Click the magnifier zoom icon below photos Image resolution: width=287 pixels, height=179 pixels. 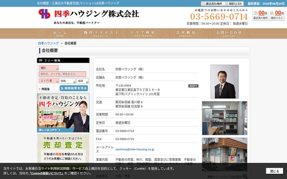(x=245, y=176)
